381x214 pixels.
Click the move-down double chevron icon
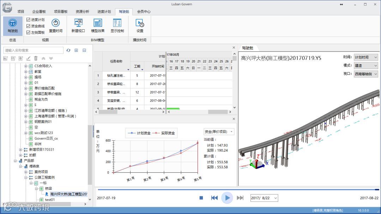pyautogui.click(x=51, y=58)
